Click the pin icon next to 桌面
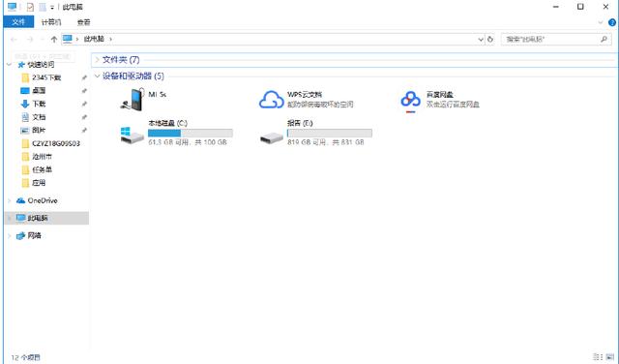 (84, 91)
